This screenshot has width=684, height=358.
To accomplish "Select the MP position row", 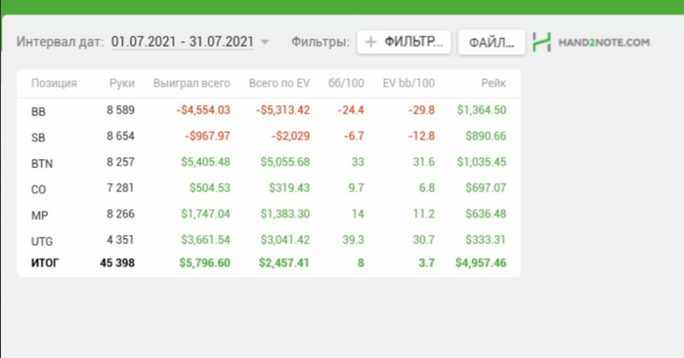I will coord(269,214).
